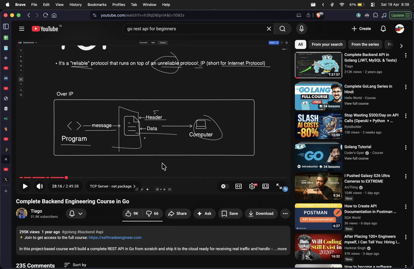Click the magnifier search button
Image resolution: width=414 pixels, height=269 pixels.
tap(282, 29)
